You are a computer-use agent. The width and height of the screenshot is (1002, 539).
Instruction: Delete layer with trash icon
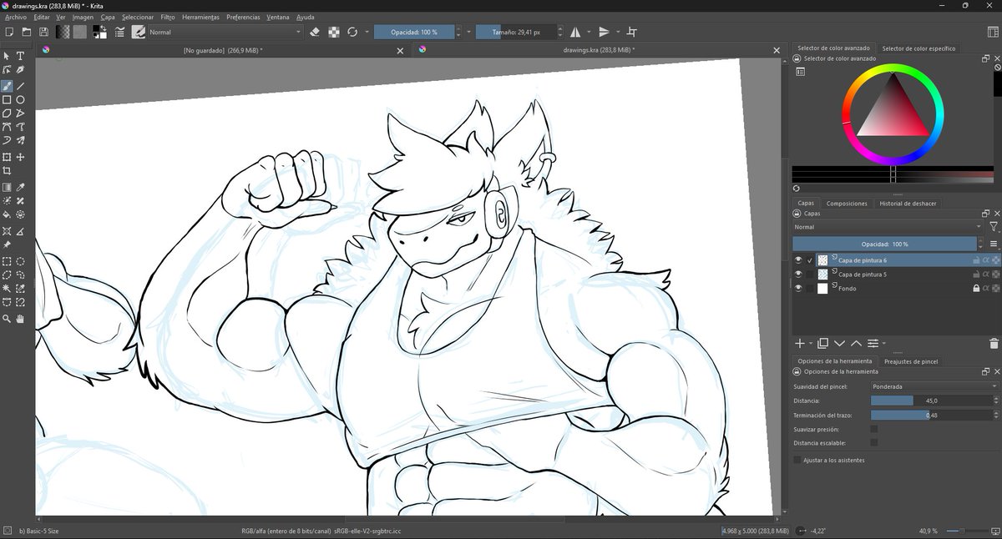994,343
